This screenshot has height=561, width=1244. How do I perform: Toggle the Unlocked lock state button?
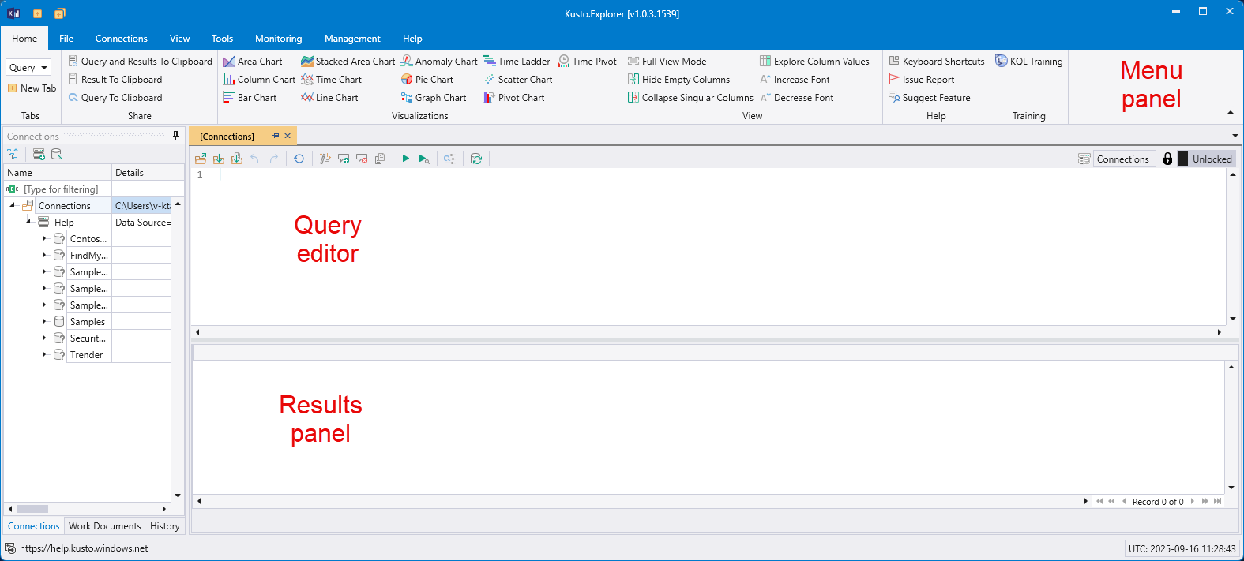(1205, 159)
